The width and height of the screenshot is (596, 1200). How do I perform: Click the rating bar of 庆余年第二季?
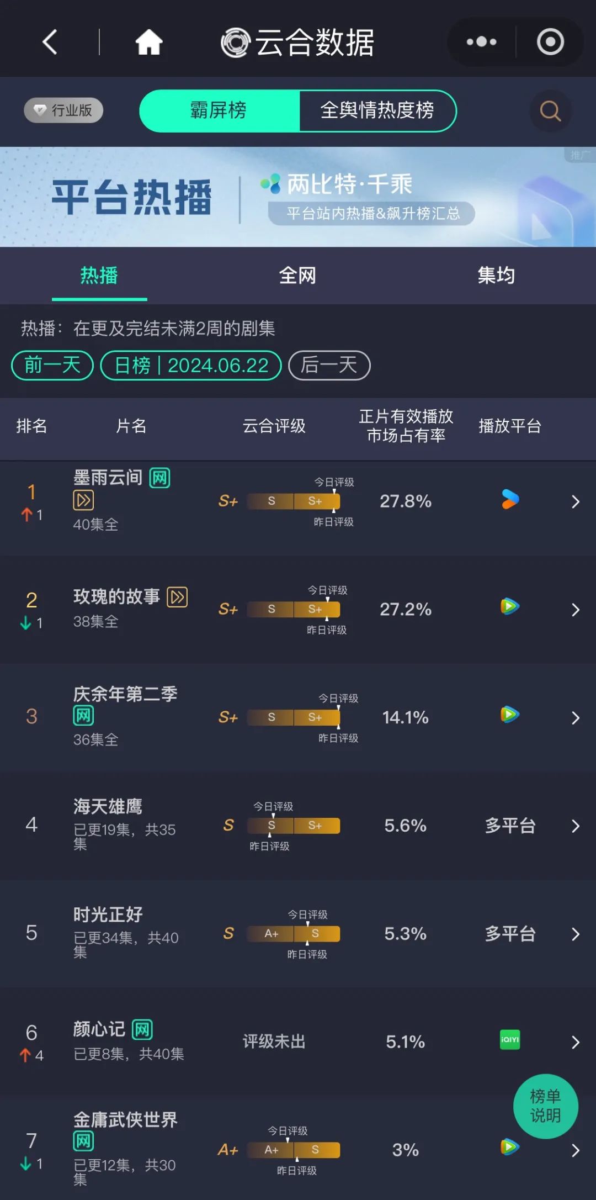pos(294,717)
